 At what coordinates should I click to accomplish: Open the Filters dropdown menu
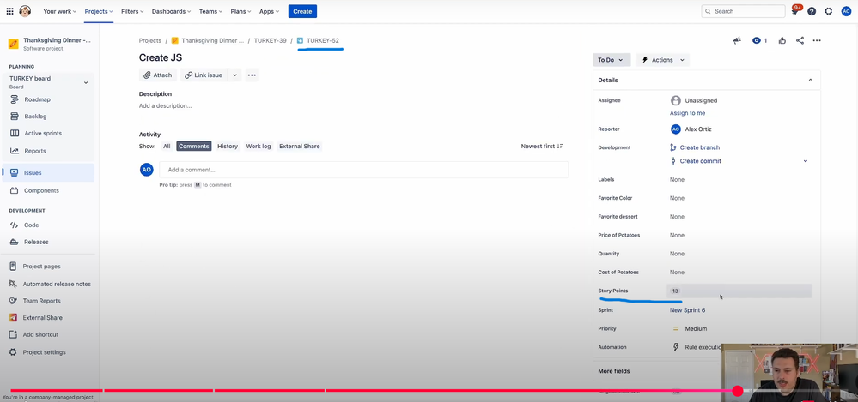pyautogui.click(x=132, y=11)
